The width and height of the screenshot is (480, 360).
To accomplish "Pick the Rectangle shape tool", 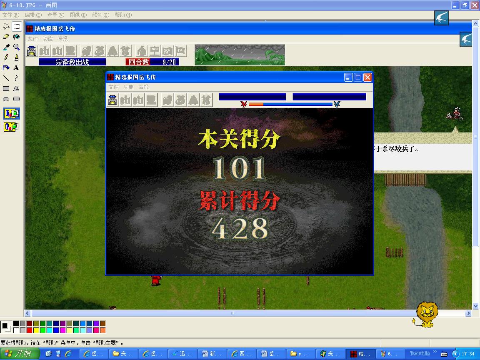I will (x=6, y=88).
